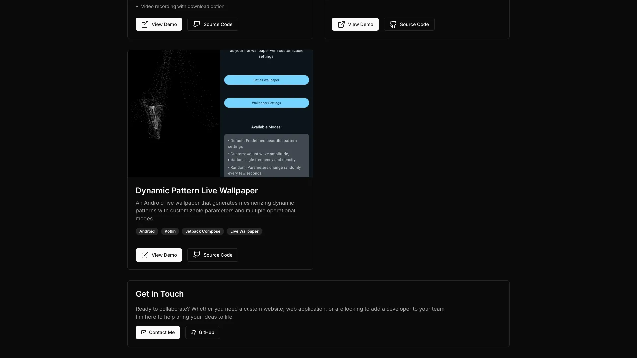Expand the Custom mode settings

coord(266,157)
